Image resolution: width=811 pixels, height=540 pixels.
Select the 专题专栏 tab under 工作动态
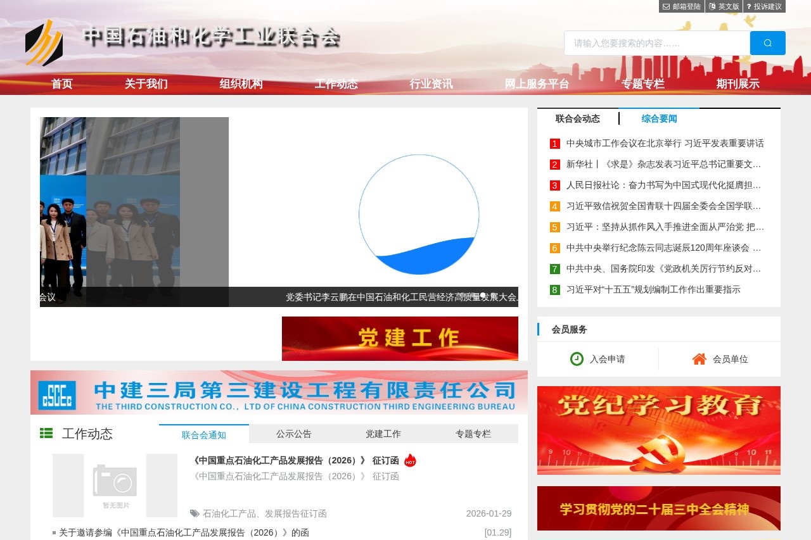473,434
